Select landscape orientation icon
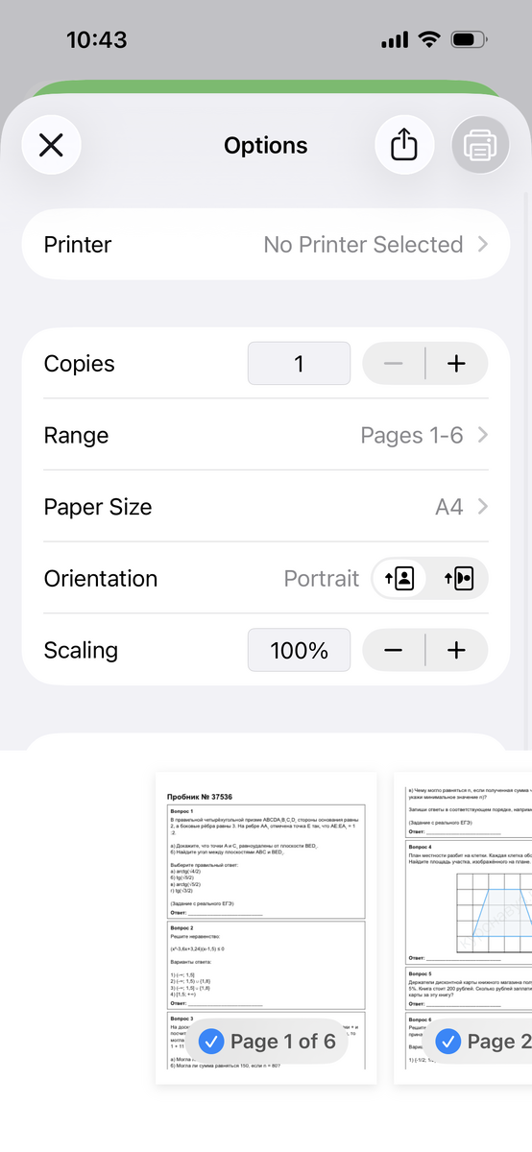532x1152 pixels. pos(458,579)
